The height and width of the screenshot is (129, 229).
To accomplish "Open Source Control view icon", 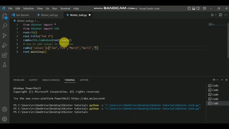I will [5, 35].
